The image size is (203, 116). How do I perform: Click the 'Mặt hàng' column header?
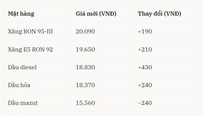(21, 14)
